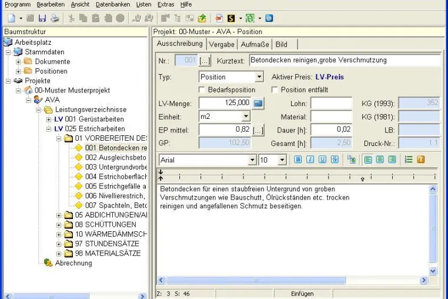Click the scissors Cut icon
This screenshot has height=299, width=448.
(x=71, y=18)
